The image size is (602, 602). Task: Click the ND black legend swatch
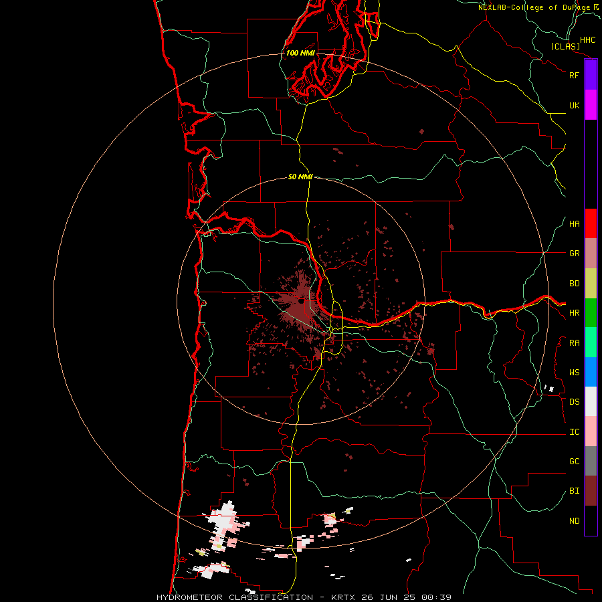pyautogui.click(x=591, y=520)
